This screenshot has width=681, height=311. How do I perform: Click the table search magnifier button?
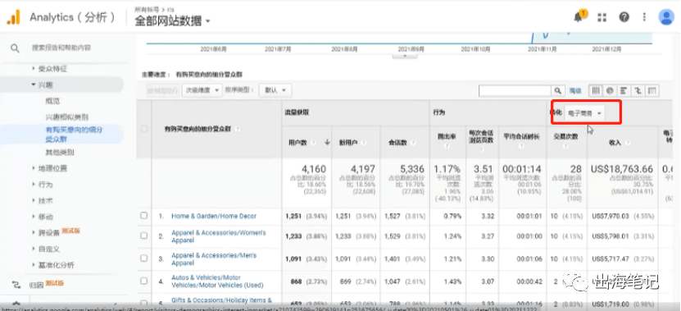click(557, 90)
